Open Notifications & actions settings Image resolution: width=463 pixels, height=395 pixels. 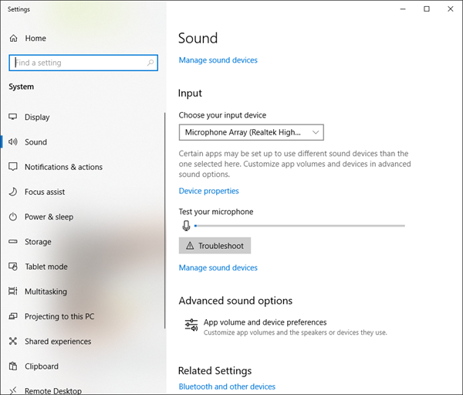coord(63,167)
